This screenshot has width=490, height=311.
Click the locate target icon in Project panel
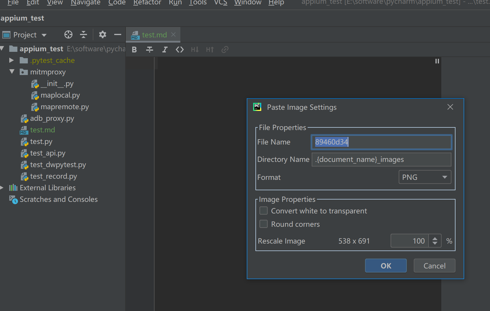click(68, 35)
